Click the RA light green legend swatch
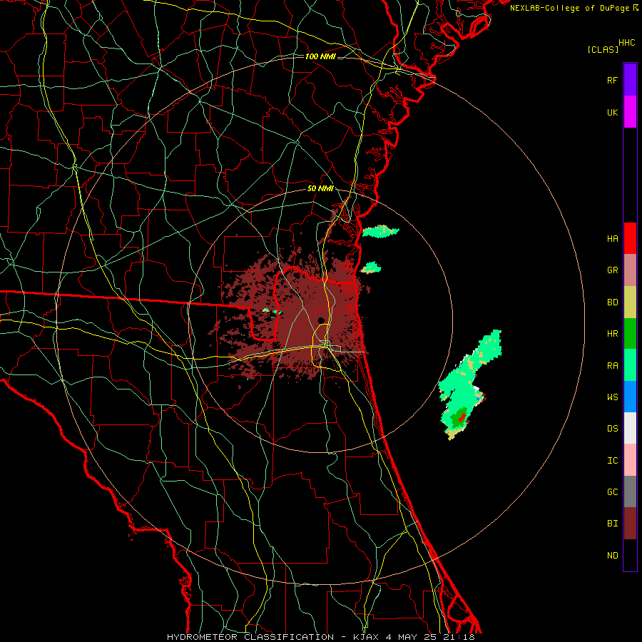This screenshot has height=642, width=642. click(630, 365)
